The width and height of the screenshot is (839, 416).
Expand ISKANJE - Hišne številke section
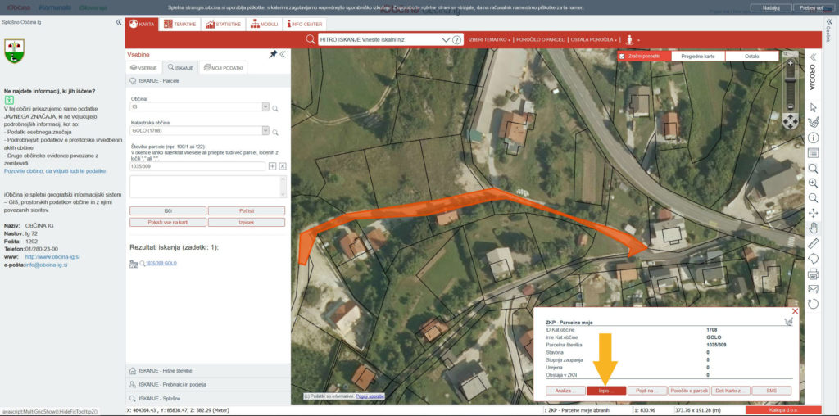tap(206, 369)
